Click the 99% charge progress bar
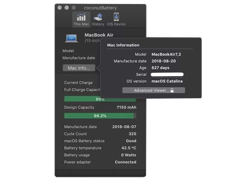The image size is (232, 180). 100,99
